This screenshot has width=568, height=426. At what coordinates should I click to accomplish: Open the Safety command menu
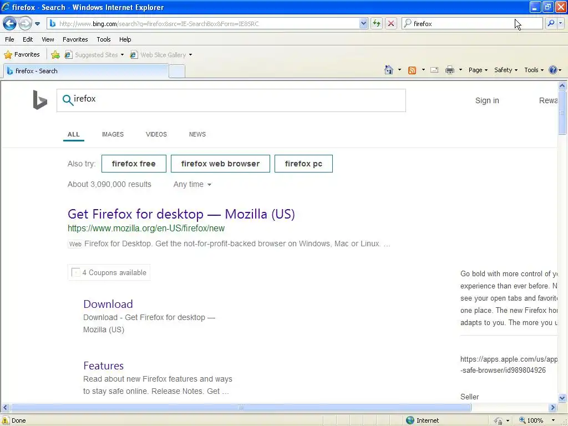(506, 70)
